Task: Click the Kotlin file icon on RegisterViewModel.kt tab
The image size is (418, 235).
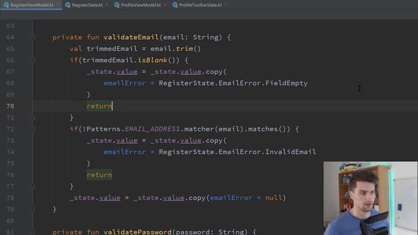Action: 6,5
